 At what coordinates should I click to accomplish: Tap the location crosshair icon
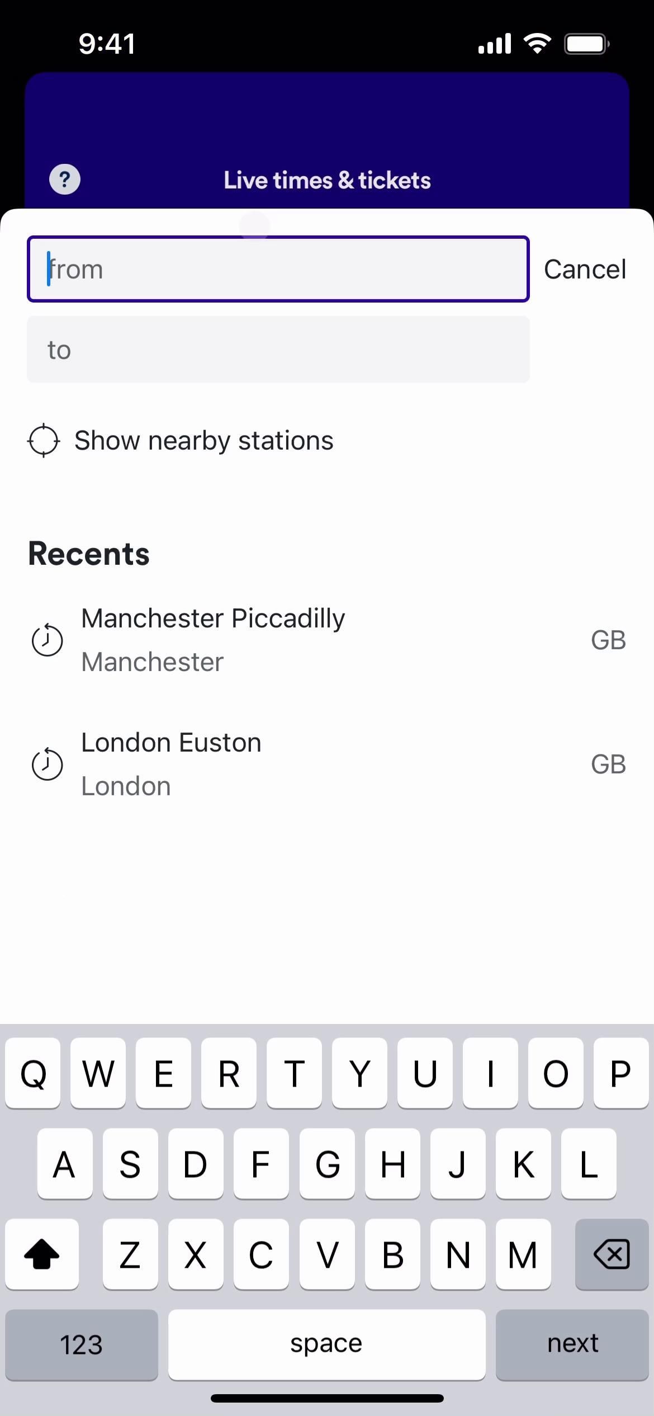44,441
